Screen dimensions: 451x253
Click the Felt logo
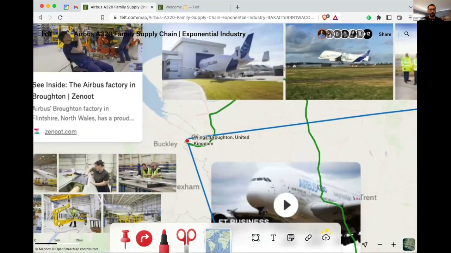point(47,34)
